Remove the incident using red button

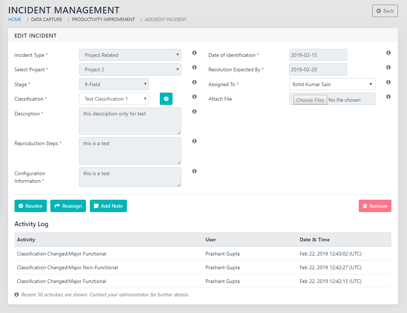(x=375, y=206)
